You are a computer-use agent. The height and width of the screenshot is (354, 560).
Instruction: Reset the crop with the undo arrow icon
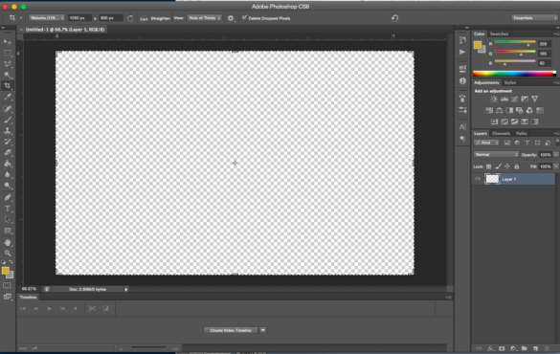point(394,18)
